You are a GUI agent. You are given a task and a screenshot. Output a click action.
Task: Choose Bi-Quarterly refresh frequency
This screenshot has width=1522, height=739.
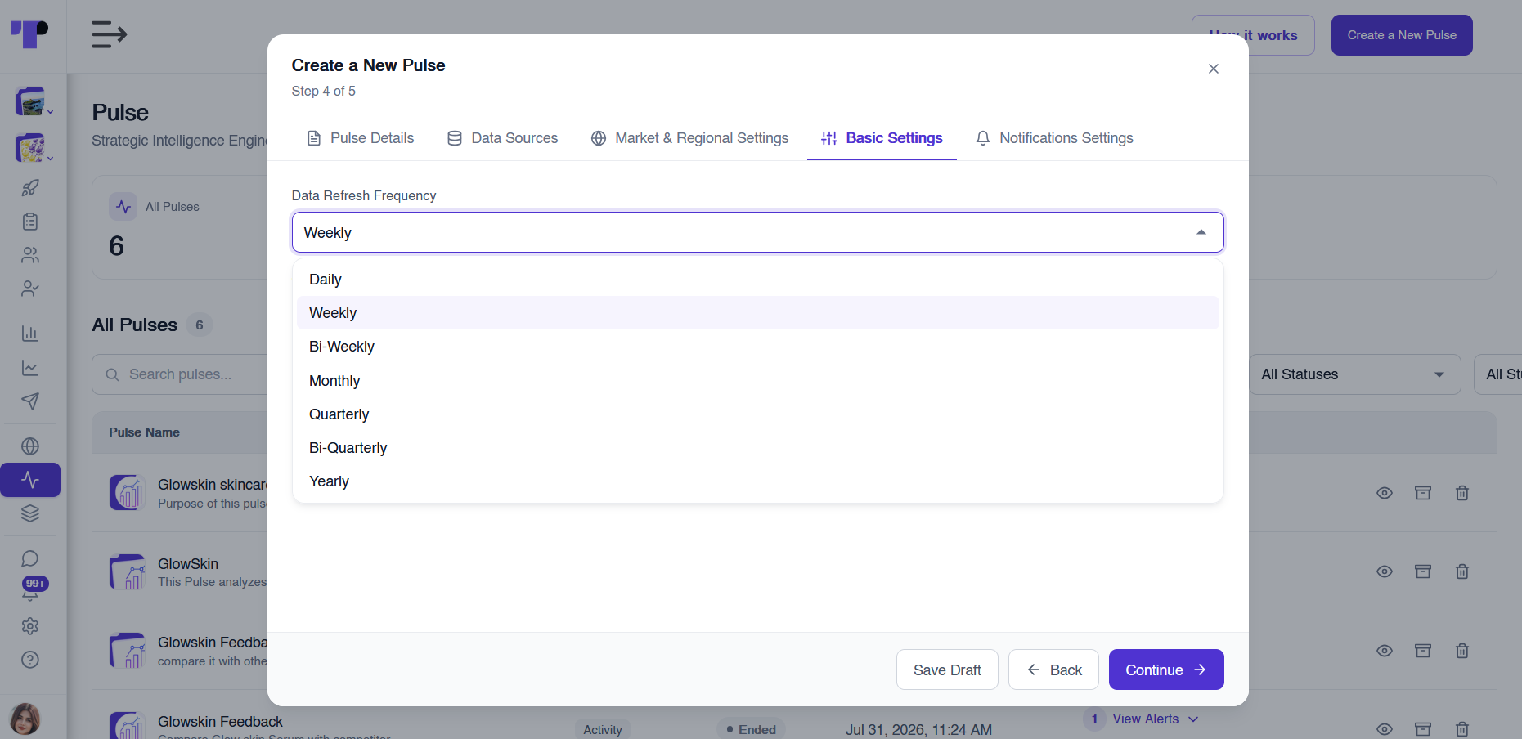point(757,448)
